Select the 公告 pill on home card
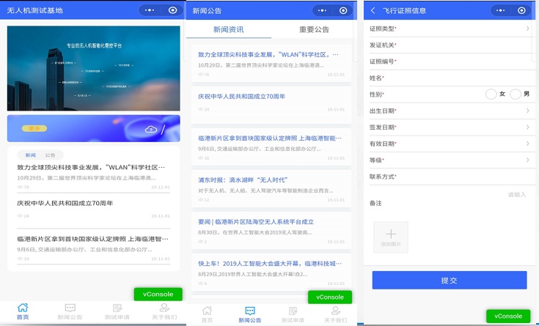The height and width of the screenshot is (326, 539). point(50,155)
